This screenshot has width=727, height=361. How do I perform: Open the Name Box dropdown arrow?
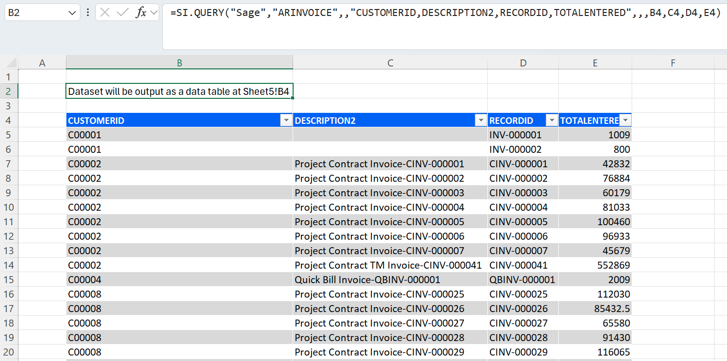click(x=71, y=13)
